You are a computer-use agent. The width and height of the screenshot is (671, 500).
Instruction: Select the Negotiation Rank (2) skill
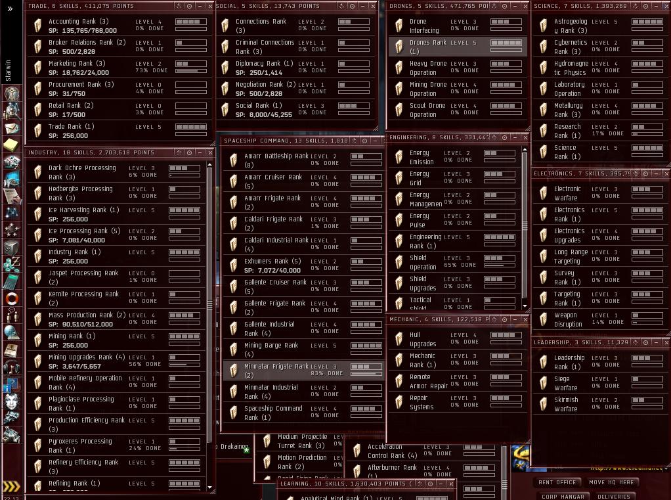(x=295, y=89)
